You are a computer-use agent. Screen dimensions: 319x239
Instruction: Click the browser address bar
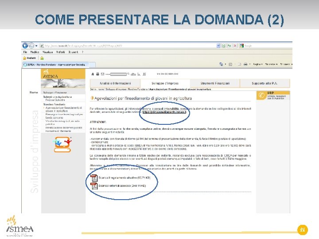128,46
